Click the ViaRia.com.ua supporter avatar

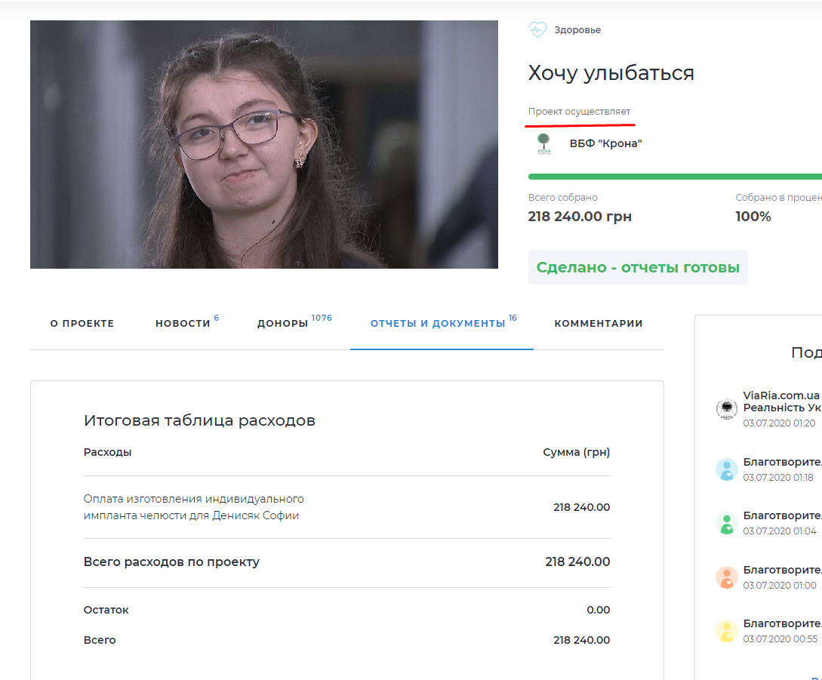point(726,409)
